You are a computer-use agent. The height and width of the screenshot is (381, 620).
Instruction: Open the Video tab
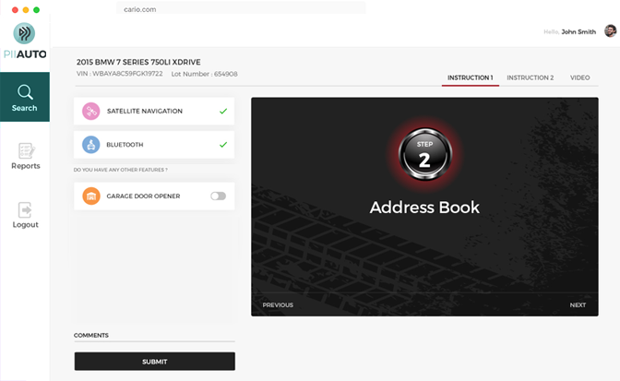[579, 77]
